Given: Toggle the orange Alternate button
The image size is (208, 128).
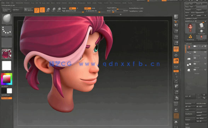Looking at the screenshot, I should pos(6,98).
